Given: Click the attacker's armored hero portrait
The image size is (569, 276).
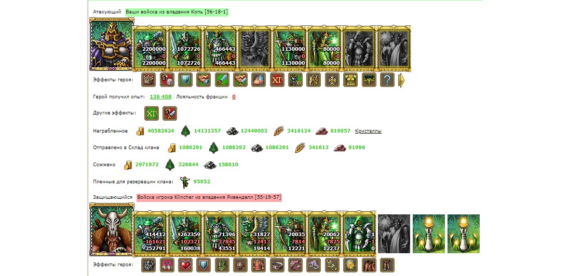Looking at the screenshot, I should [112, 44].
